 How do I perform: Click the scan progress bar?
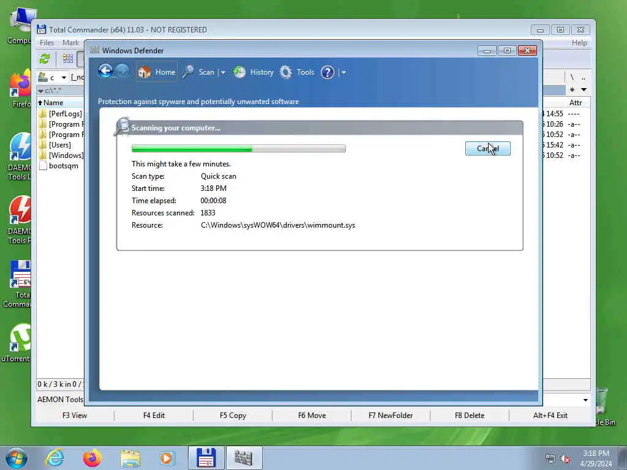tap(239, 149)
